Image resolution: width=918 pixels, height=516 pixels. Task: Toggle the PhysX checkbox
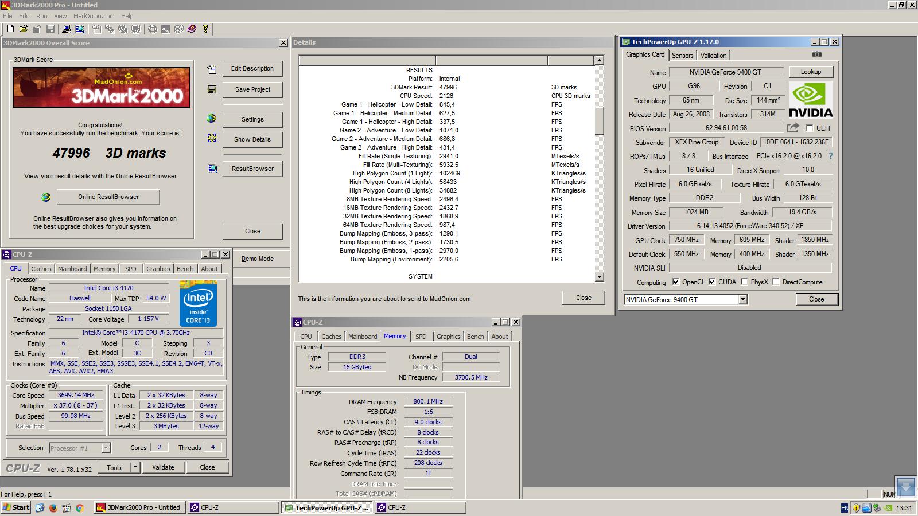(x=744, y=282)
